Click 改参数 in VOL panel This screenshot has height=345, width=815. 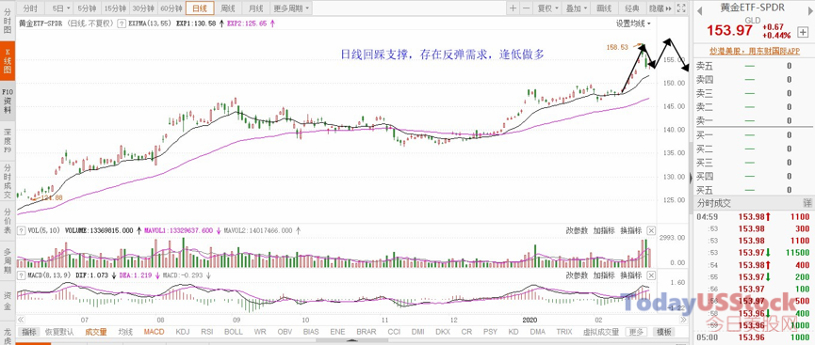coord(577,230)
